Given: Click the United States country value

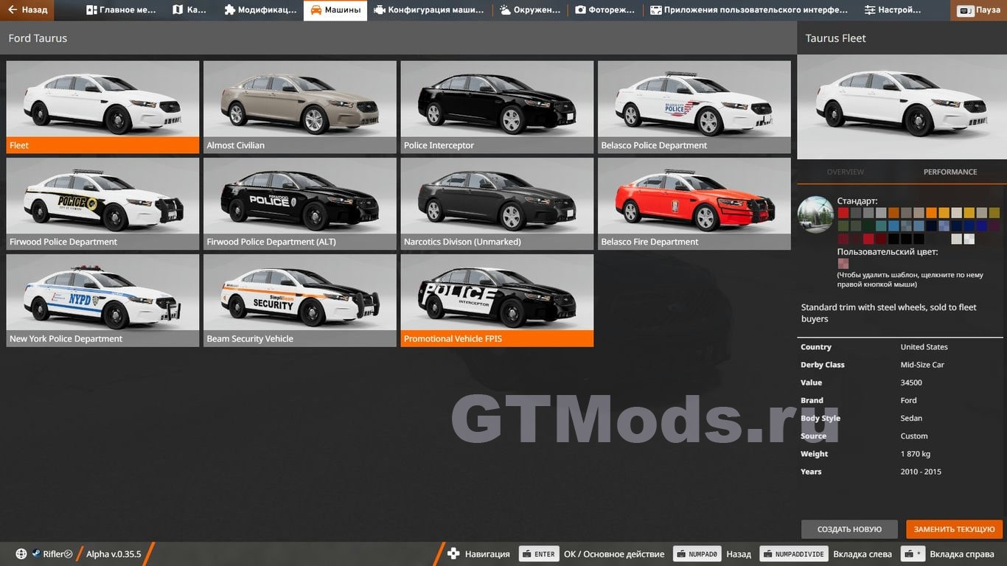Looking at the screenshot, I should 924,347.
